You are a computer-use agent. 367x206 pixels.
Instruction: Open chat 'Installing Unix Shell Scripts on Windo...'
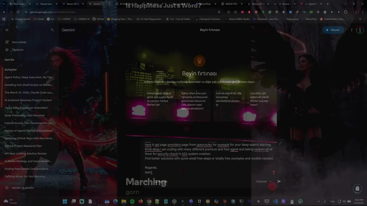[29, 85]
